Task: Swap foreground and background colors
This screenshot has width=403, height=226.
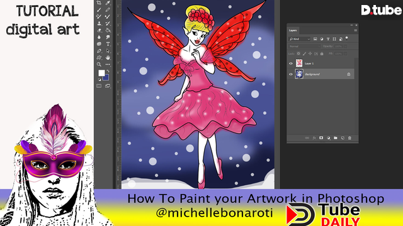Action: tap(108, 71)
